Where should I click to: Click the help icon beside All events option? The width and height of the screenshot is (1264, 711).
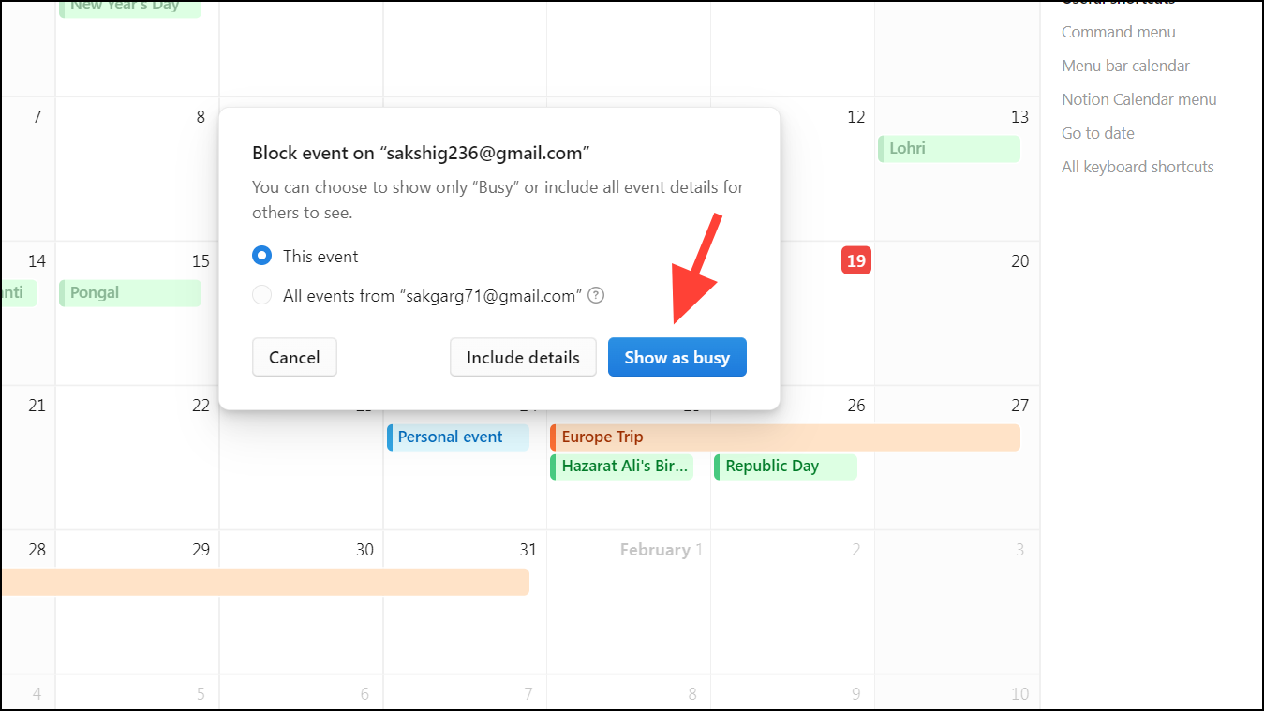pos(596,295)
